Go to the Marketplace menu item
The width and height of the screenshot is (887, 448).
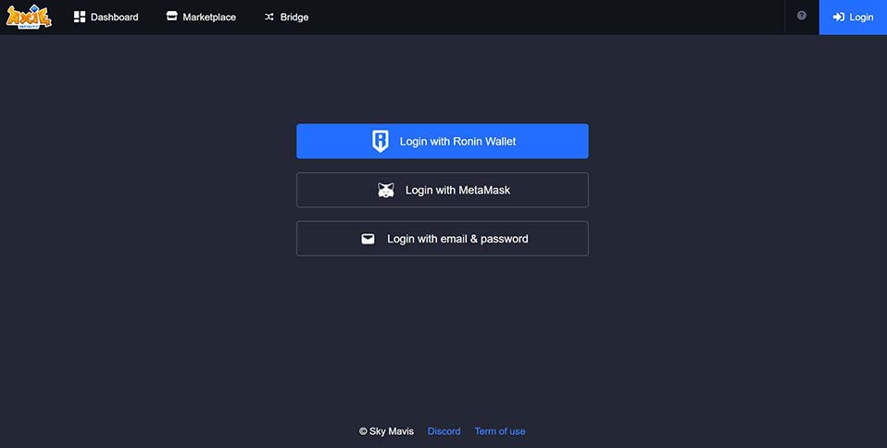[x=209, y=17]
